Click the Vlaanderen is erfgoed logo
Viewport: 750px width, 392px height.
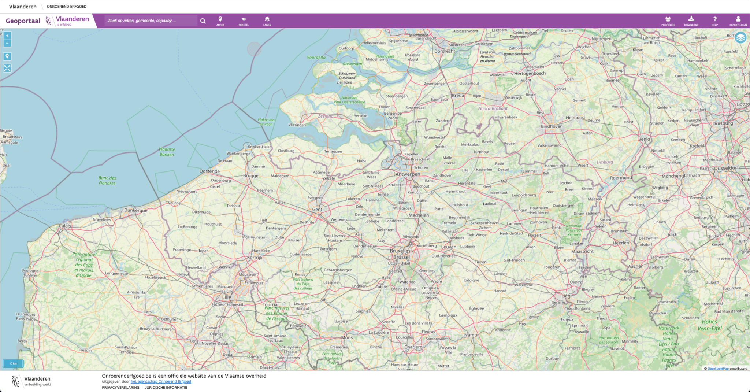pos(67,21)
